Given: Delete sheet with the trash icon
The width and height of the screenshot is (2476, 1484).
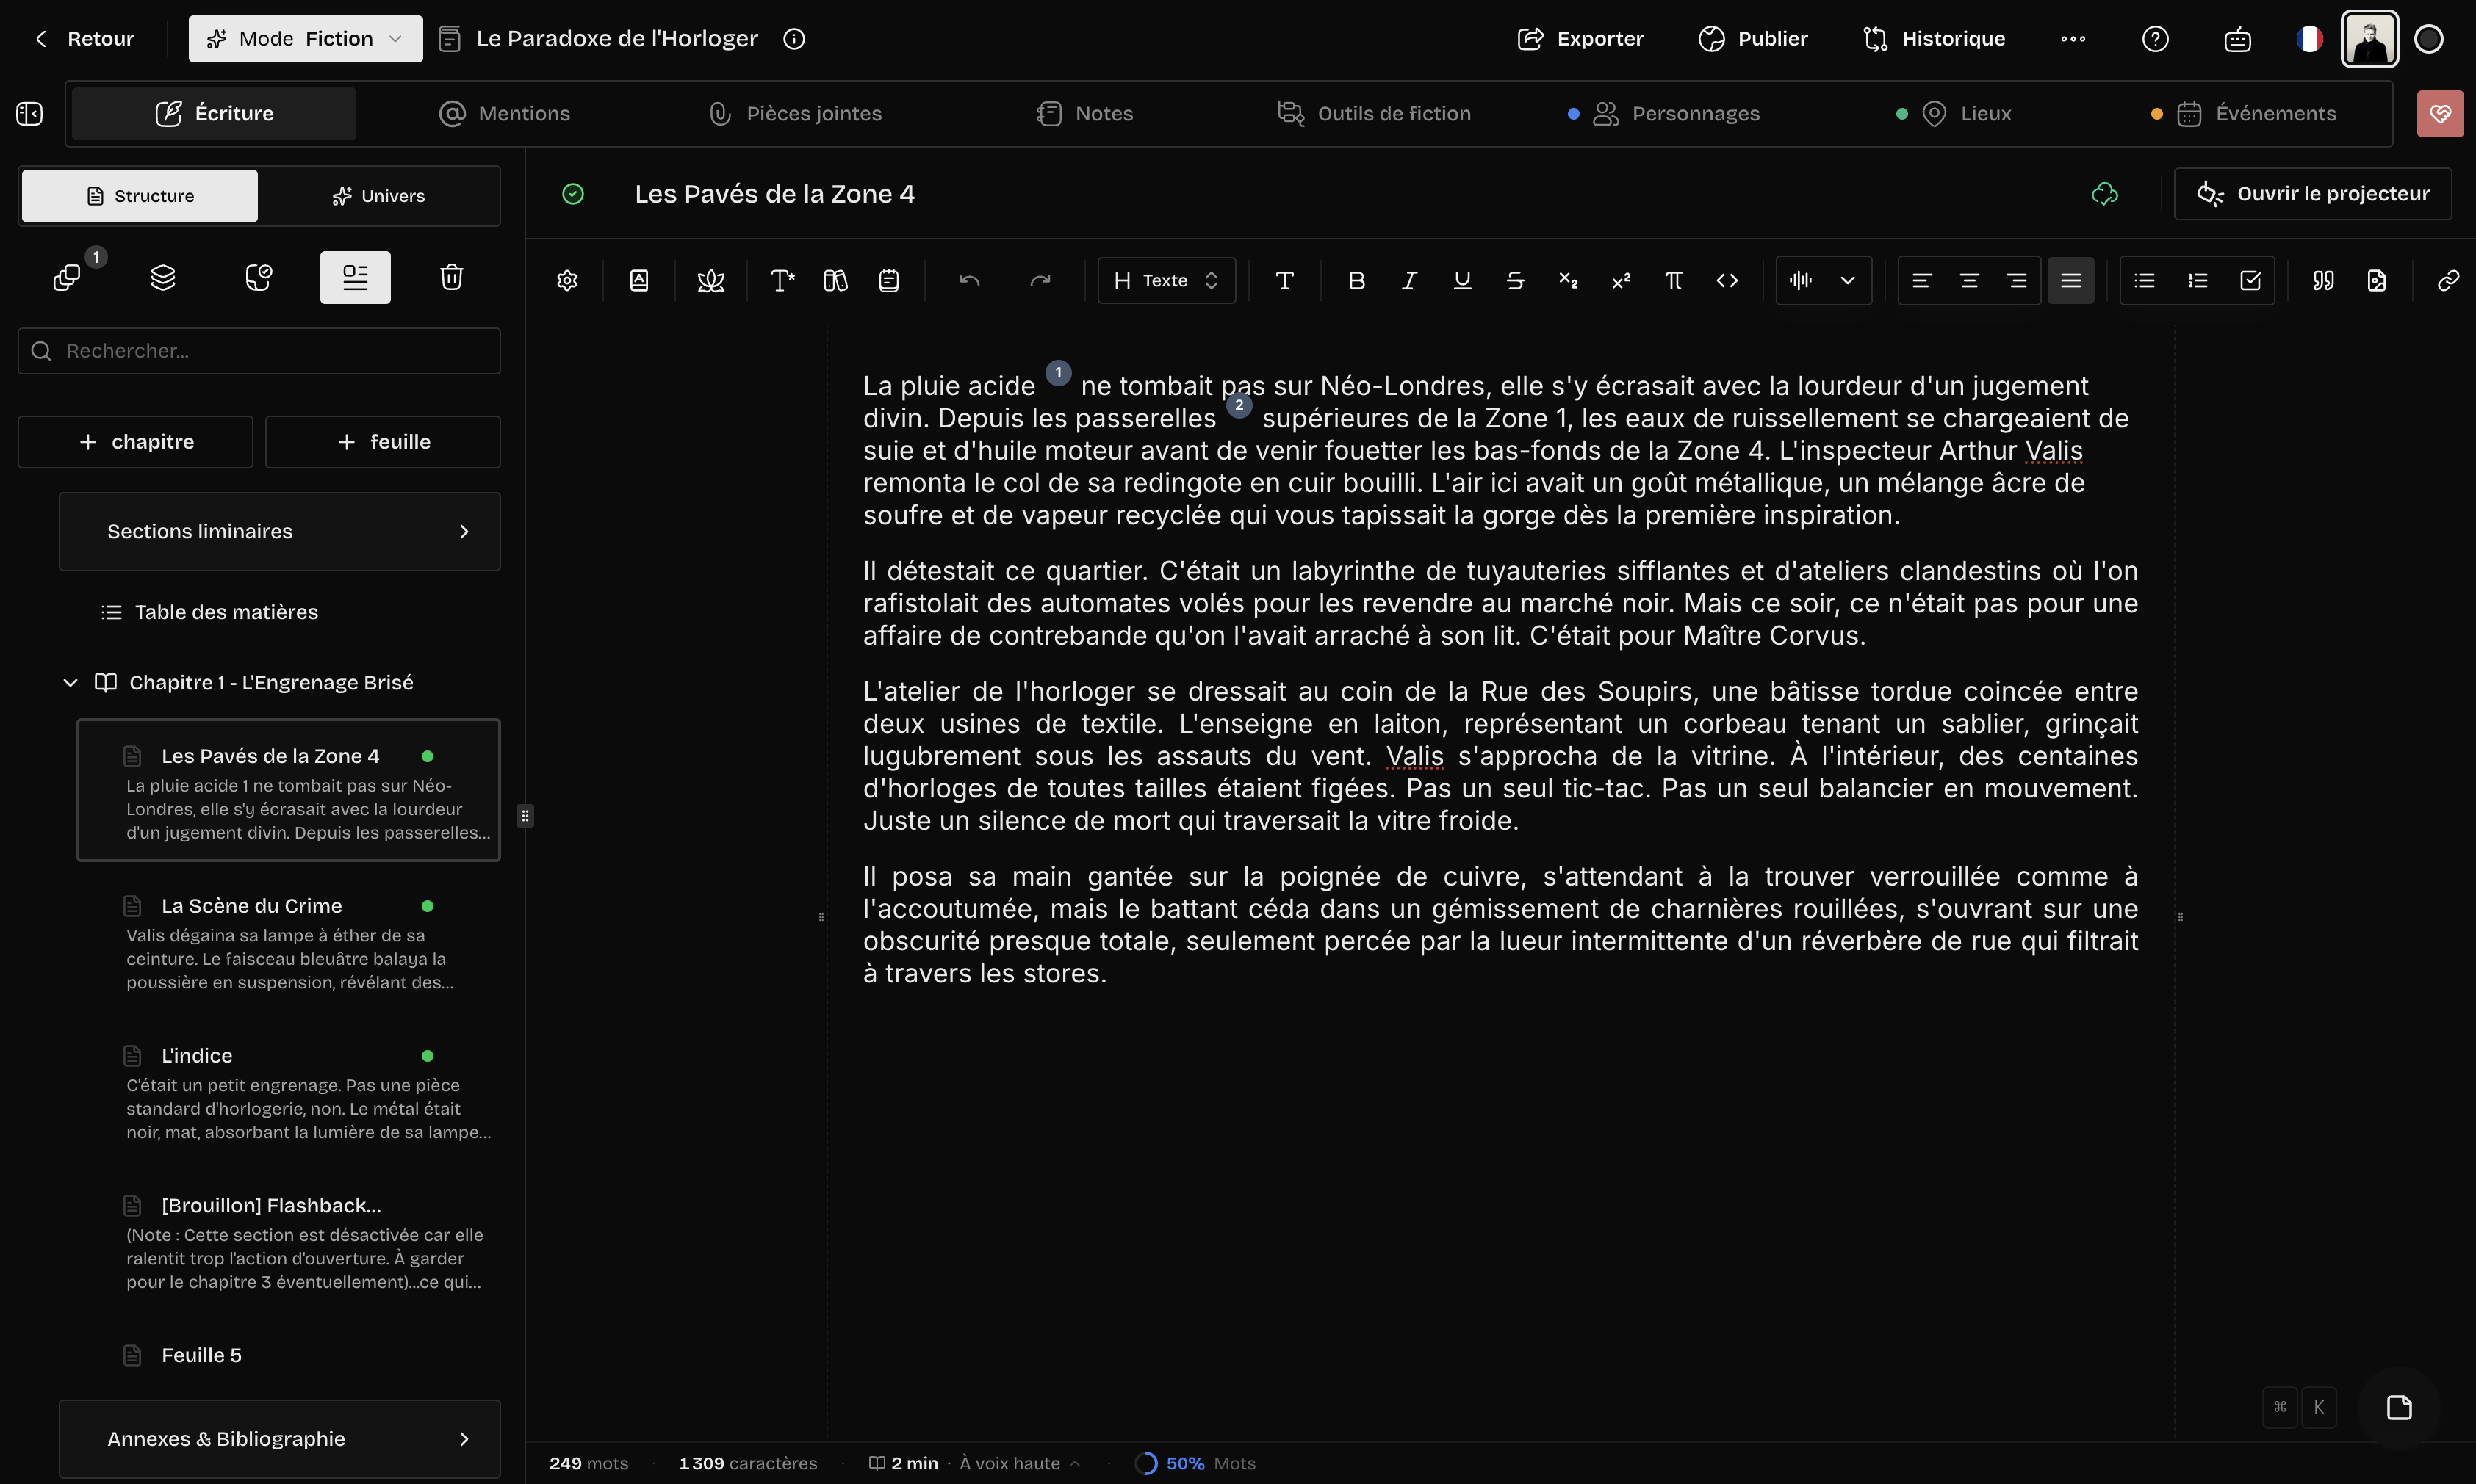Looking at the screenshot, I should pyautogui.click(x=452, y=277).
